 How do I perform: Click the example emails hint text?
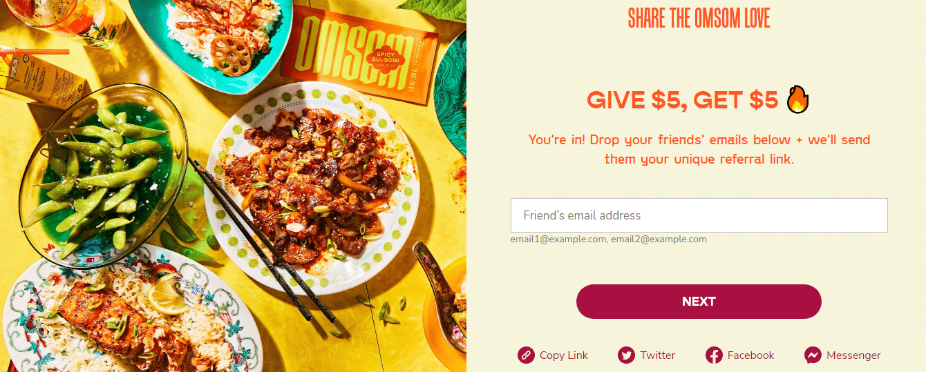(x=608, y=239)
